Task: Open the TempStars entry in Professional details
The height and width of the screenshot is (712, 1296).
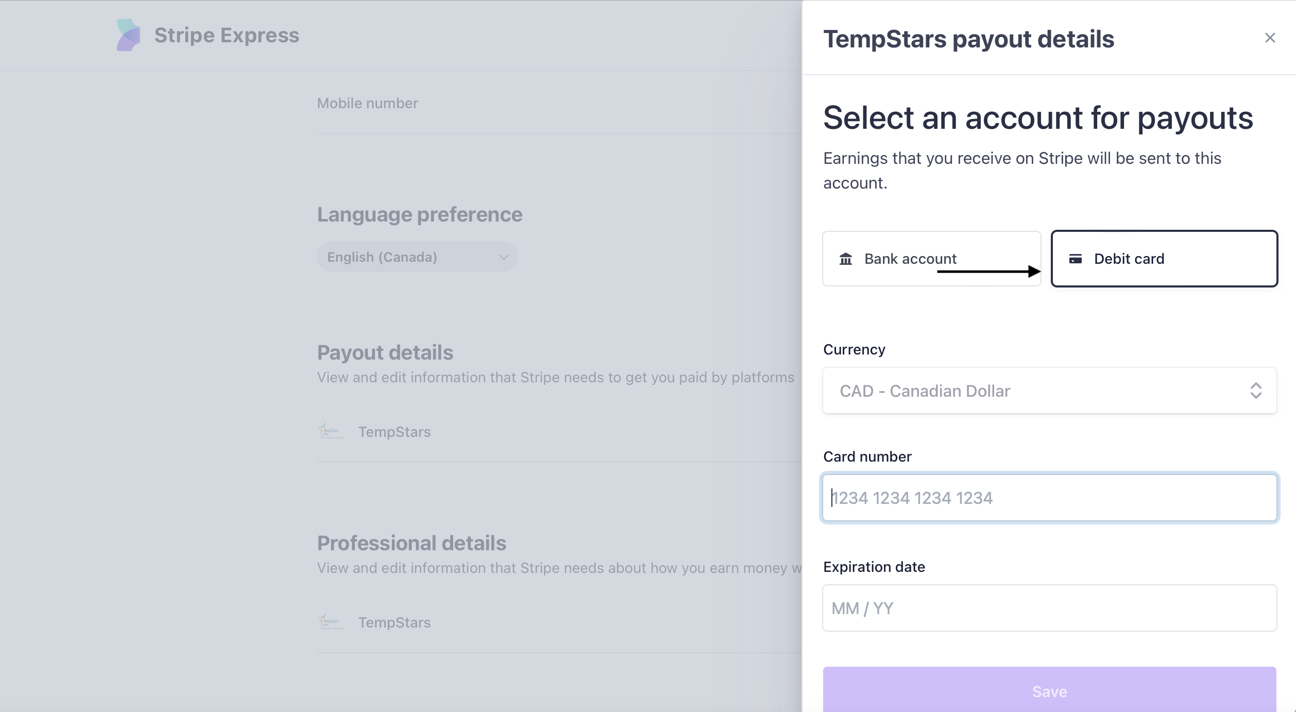Action: click(x=395, y=622)
